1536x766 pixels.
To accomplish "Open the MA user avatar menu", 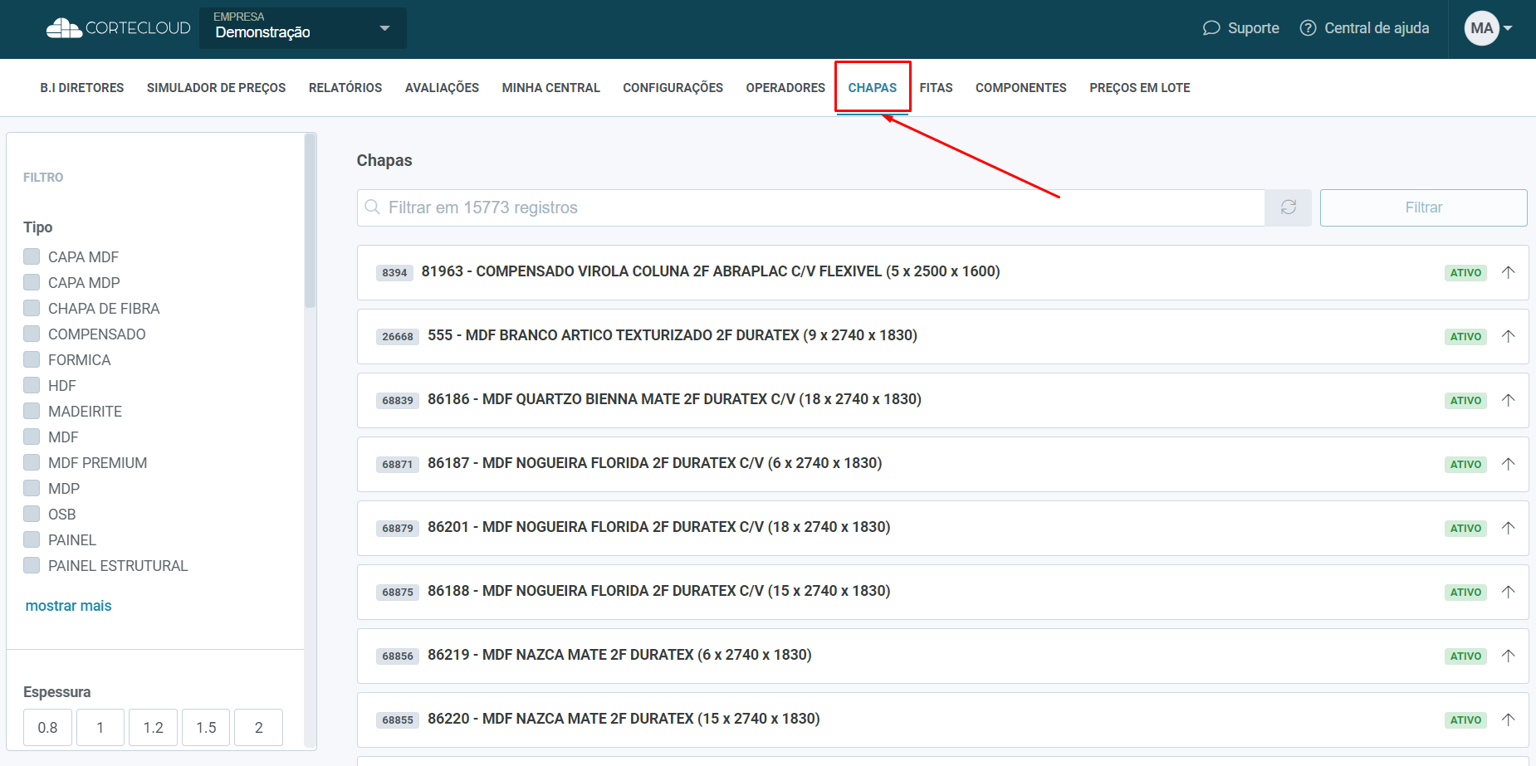I will click(1481, 28).
